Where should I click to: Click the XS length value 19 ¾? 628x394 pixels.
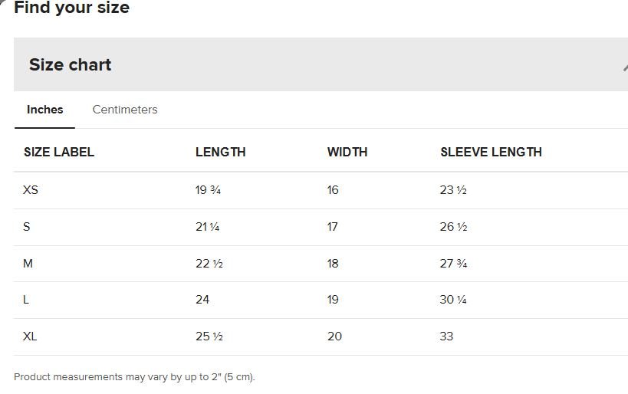point(208,190)
